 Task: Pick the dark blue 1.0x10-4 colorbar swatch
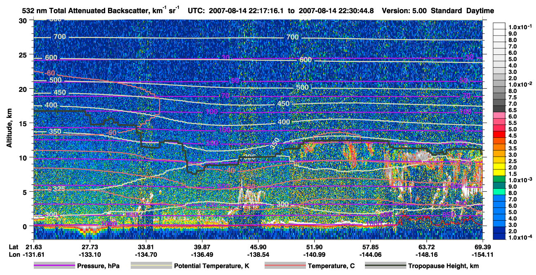pos(499,237)
